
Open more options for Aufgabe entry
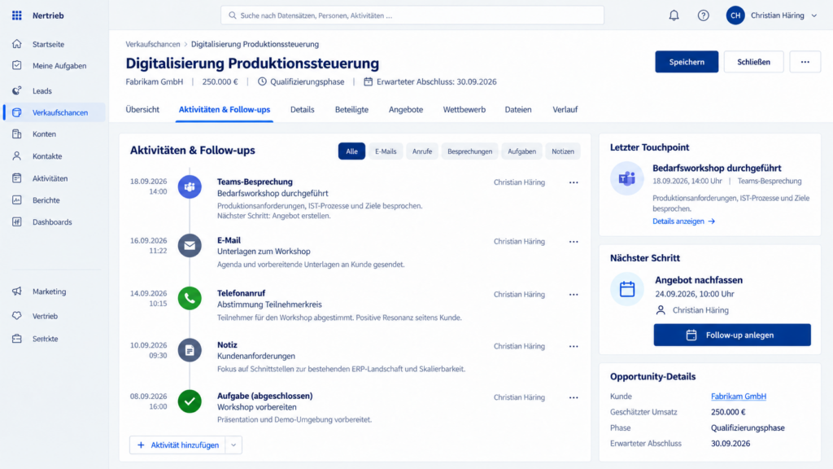pos(574,397)
